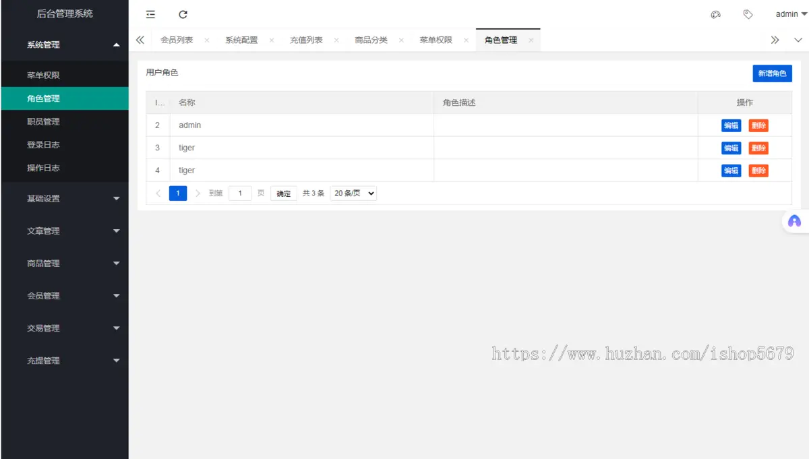809x459 pixels.
Task: Refresh the page using the reload icon
Action: pyautogui.click(x=183, y=14)
